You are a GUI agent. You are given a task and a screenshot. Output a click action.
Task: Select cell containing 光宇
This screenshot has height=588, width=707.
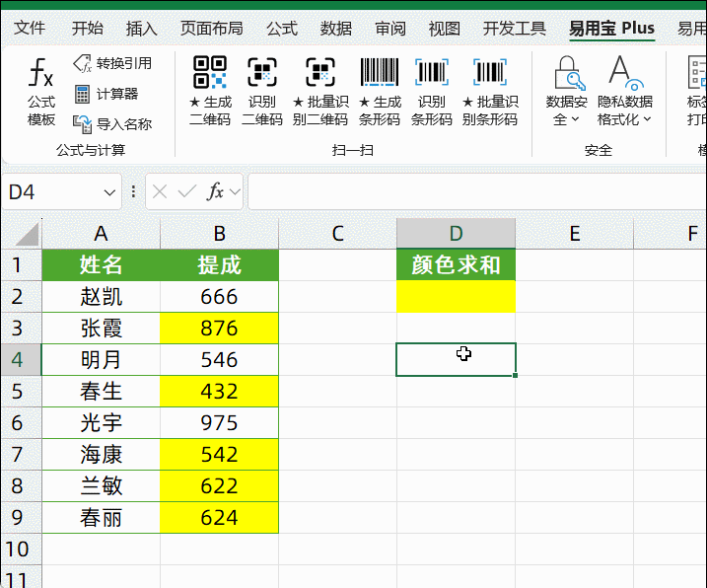(101, 423)
